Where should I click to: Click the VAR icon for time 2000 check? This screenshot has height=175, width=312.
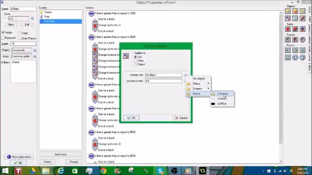pyautogui.click(x=91, y=37)
